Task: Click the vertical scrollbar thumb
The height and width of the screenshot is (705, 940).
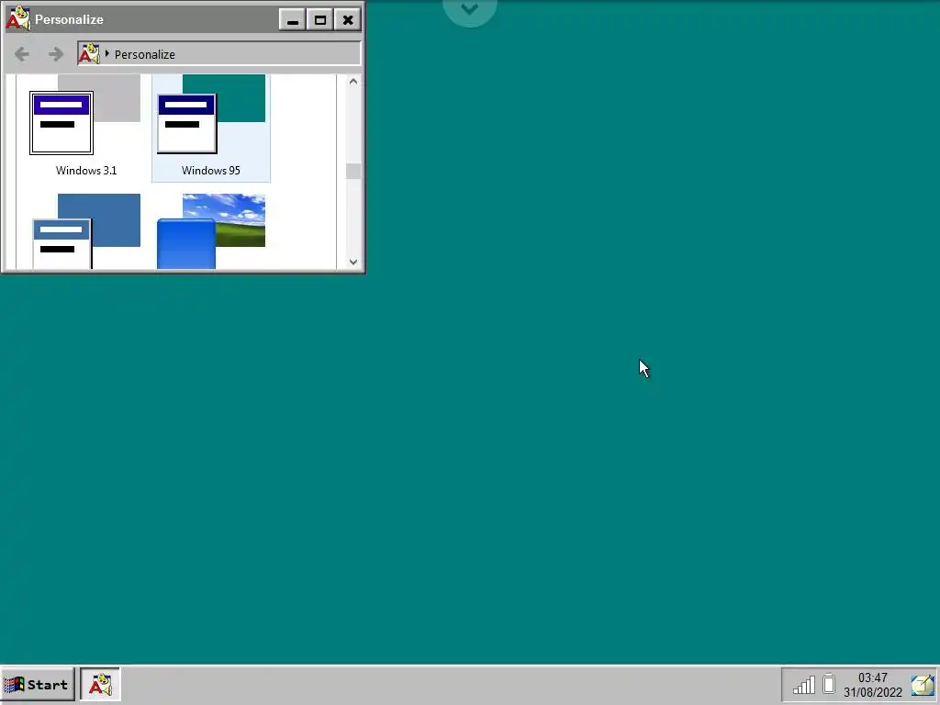Action: coord(353,171)
